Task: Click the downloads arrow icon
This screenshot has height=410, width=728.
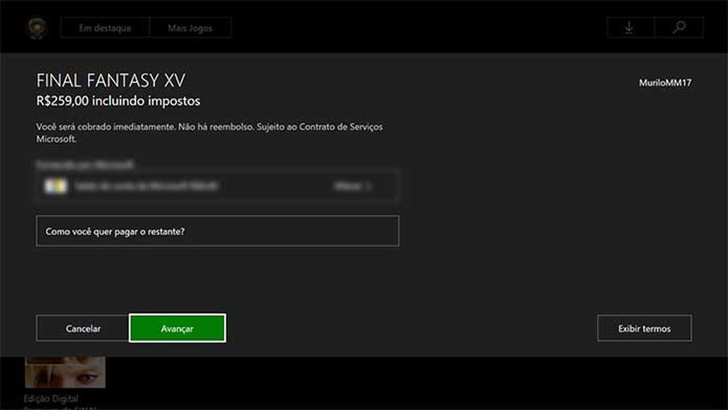Action: [x=630, y=27]
